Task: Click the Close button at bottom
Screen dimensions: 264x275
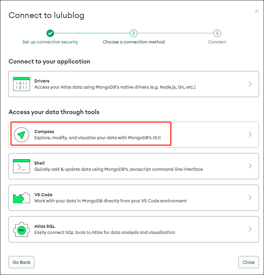Action: [x=248, y=262]
